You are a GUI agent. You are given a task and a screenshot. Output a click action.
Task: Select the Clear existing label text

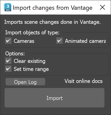[x=30, y=61]
